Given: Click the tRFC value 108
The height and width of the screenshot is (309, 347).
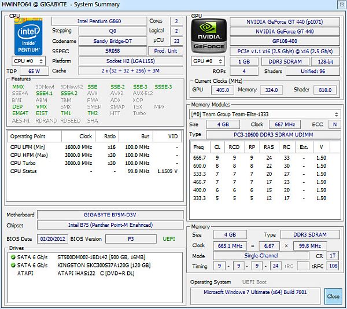Looking at the screenshot, I should pos(333,266).
